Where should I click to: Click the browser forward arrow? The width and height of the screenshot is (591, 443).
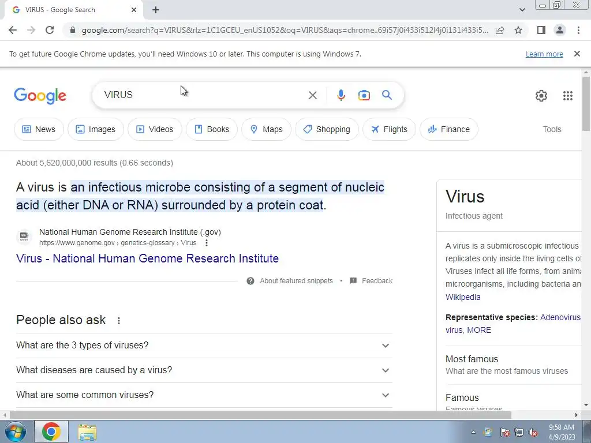[x=31, y=30]
